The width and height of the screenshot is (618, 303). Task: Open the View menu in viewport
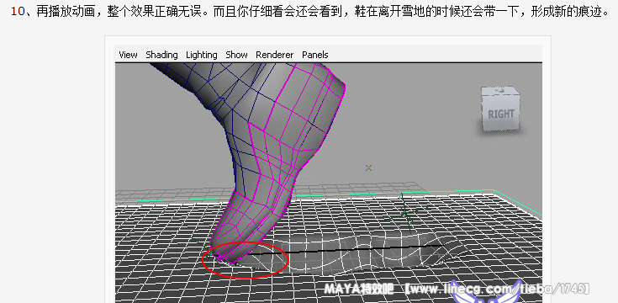coord(128,55)
